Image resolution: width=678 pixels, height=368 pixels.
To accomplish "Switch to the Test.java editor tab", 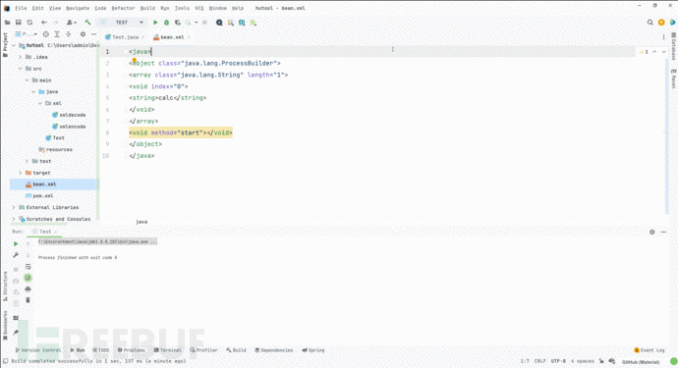I will [125, 37].
